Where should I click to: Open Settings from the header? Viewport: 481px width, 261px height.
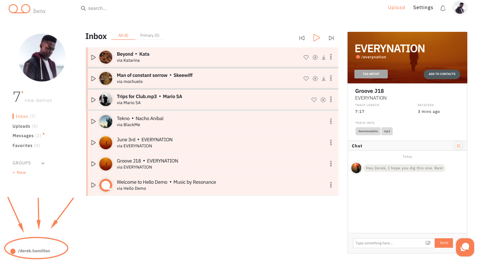(423, 8)
